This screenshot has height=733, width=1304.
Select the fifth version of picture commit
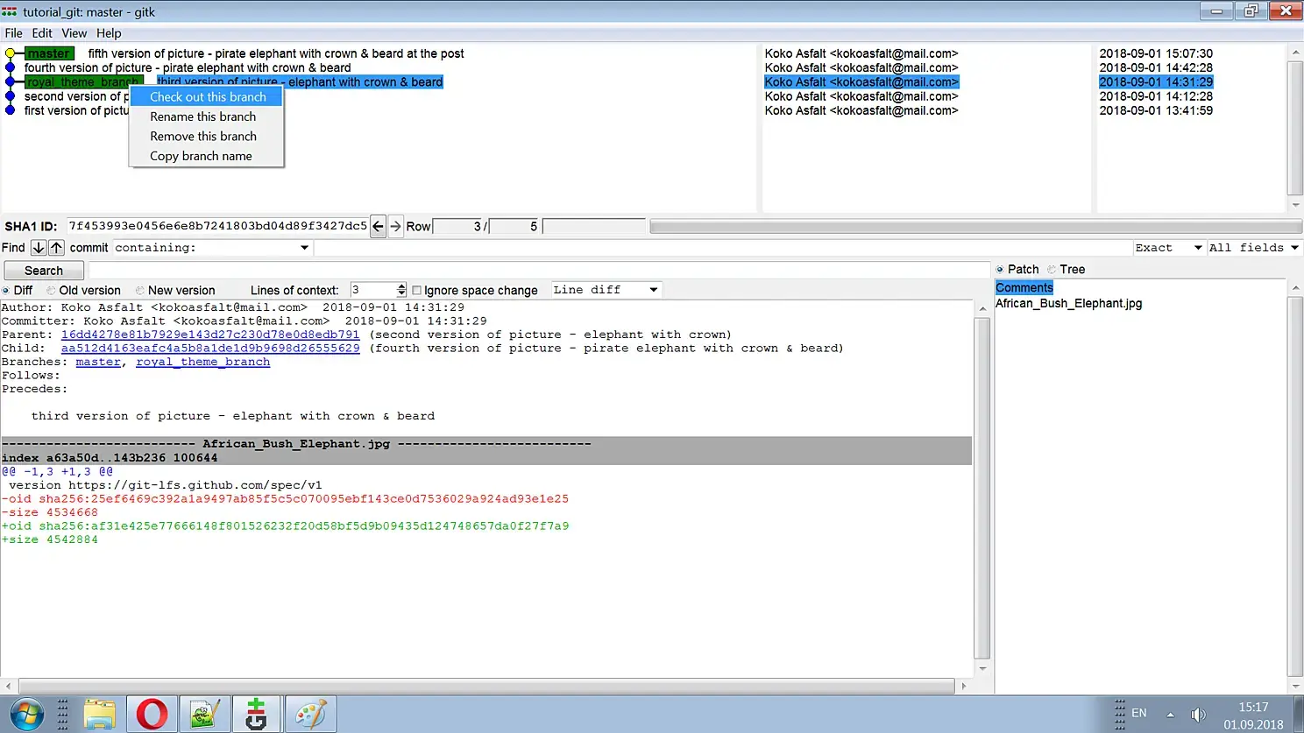click(276, 53)
